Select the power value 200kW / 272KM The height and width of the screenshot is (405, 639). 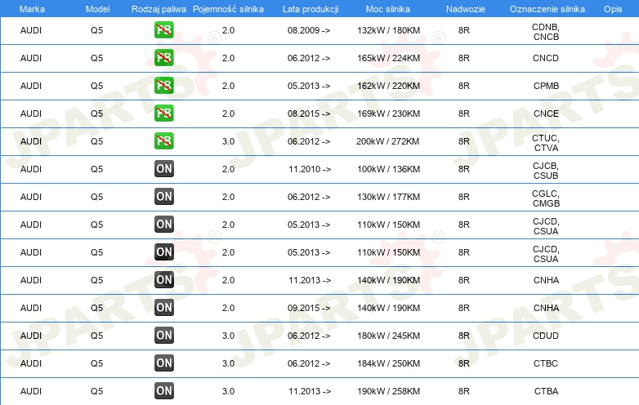tap(387, 141)
